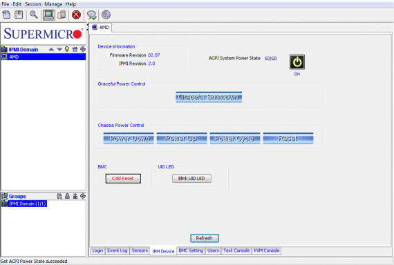The height and width of the screenshot is (265, 394).
Task: Click the Device Information heading
Action: tap(116, 46)
